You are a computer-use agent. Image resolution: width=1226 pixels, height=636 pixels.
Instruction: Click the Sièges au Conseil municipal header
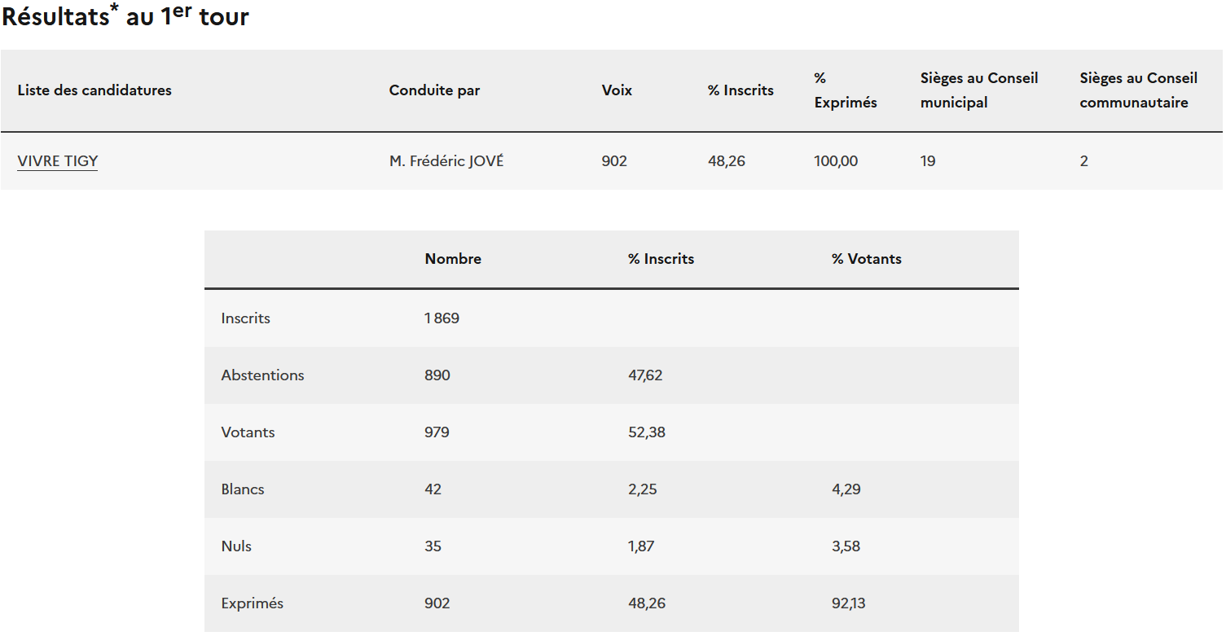coord(978,90)
